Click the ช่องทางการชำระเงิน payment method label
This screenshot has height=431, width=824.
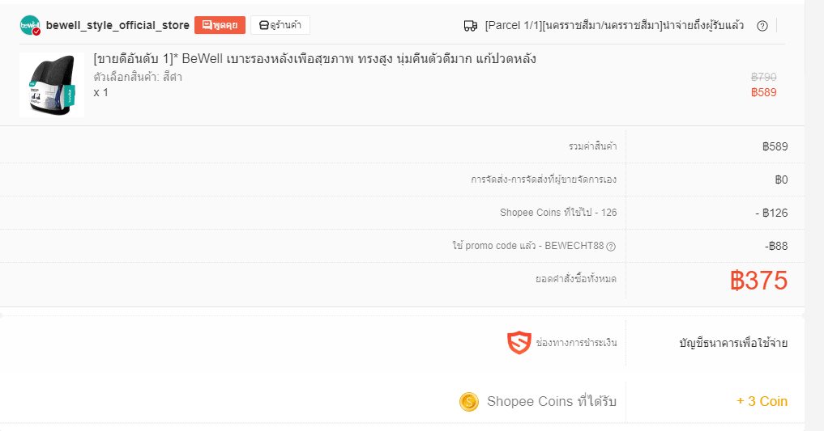[577, 343]
